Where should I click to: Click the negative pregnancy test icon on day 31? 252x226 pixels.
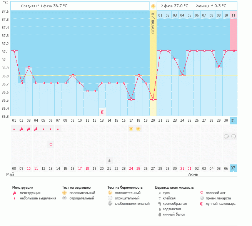(234, 137)
